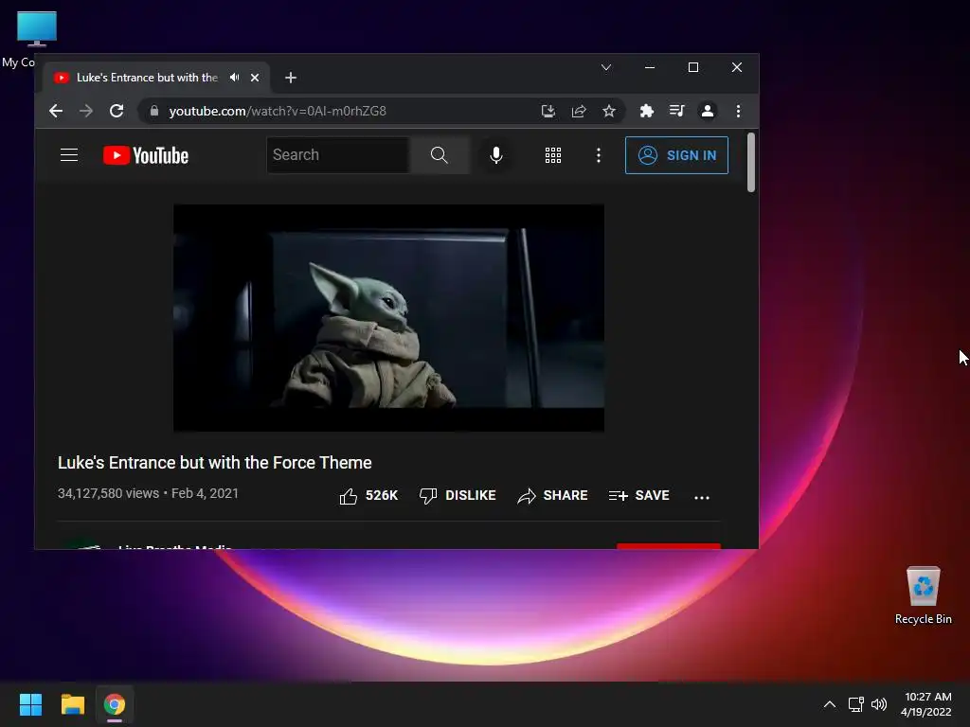Open the YouTube hamburger guide menu
This screenshot has height=727, width=970.
69,155
